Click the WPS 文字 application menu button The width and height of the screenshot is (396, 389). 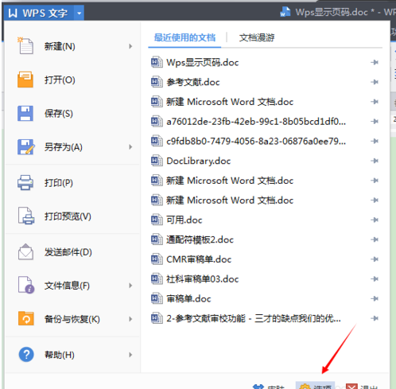39,13
